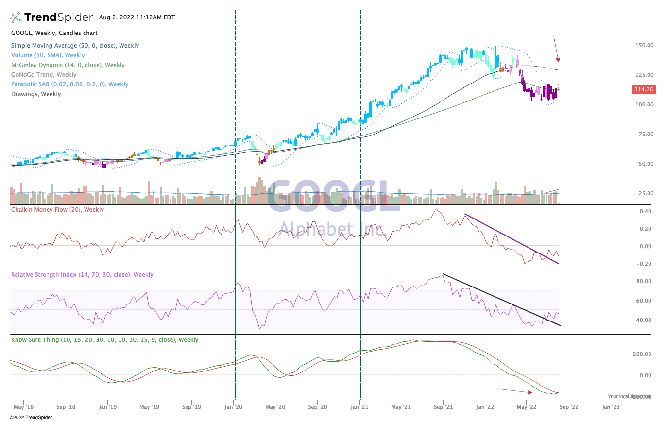Click the 75.00 price axis label
The width and height of the screenshot is (666, 422).
[x=646, y=135]
